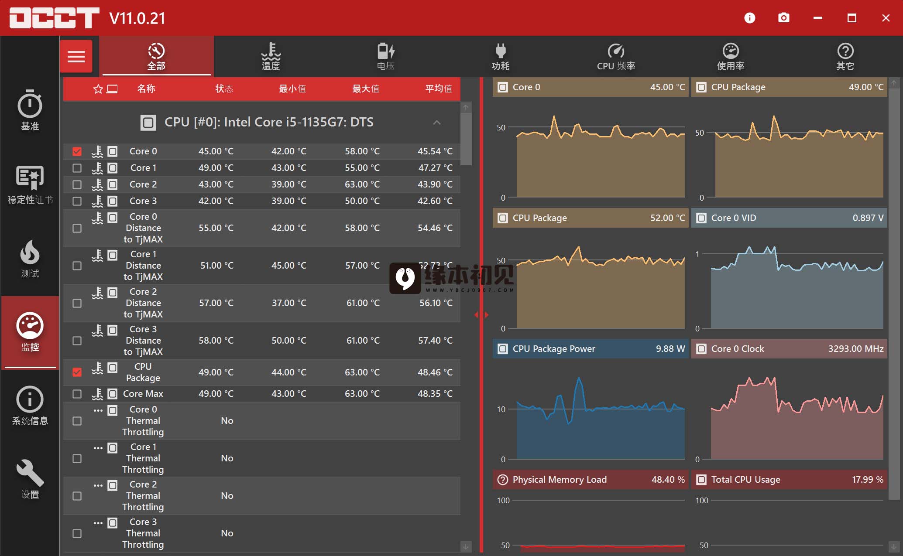The width and height of the screenshot is (903, 556).
Task: Click the square icon on Core 0 graph header
Action: coord(503,87)
